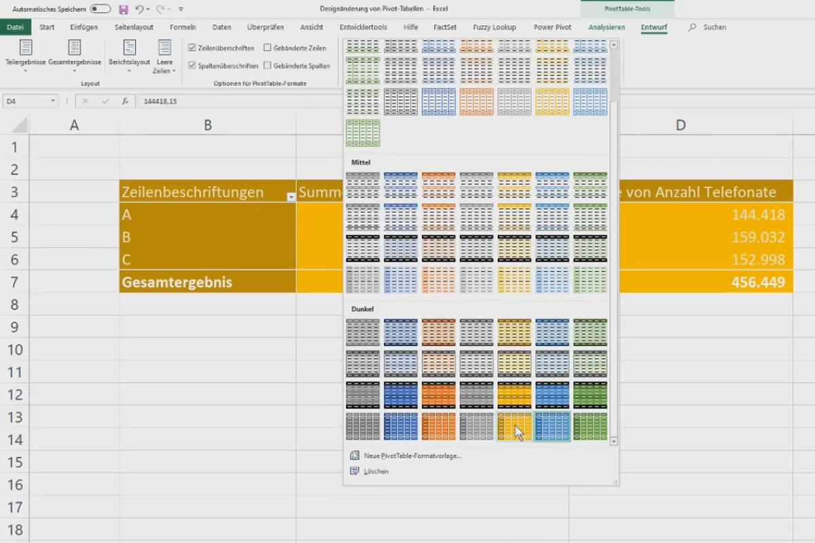Open the Berichtslayout icon
Screen dimensions: 815x543
click(x=130, y=48)
